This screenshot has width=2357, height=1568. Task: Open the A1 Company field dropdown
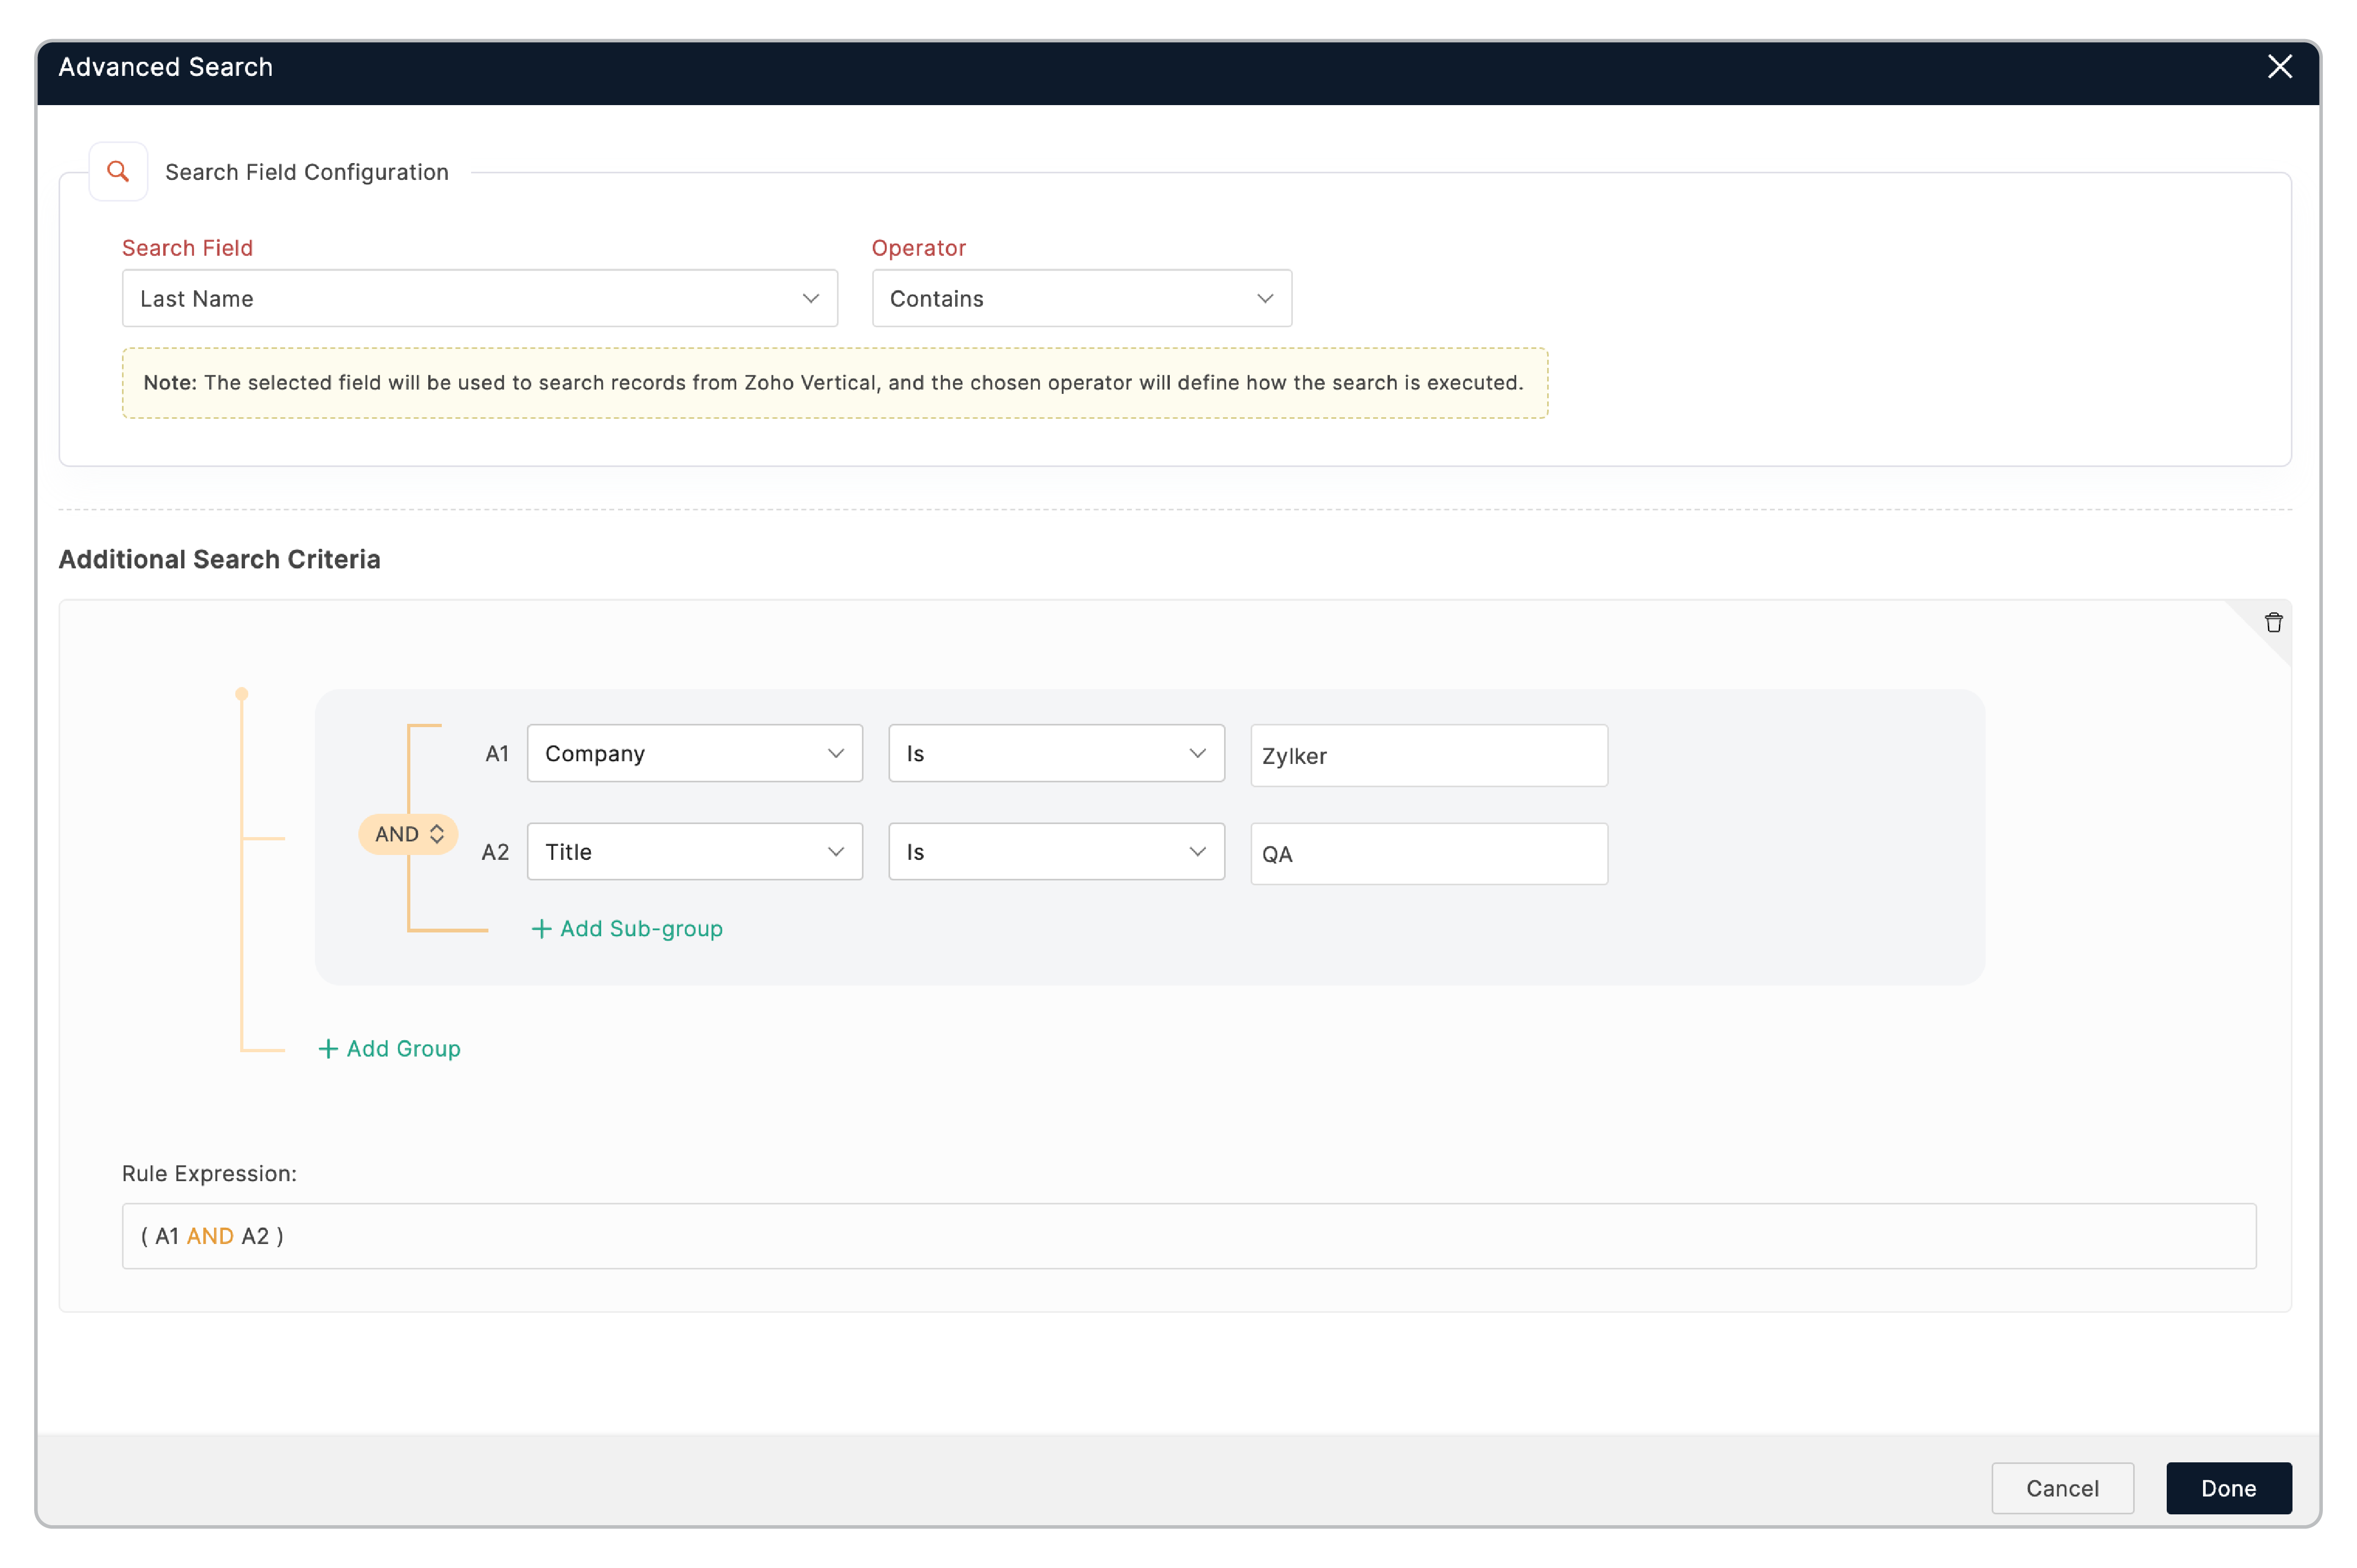click(x=694, y=753)
